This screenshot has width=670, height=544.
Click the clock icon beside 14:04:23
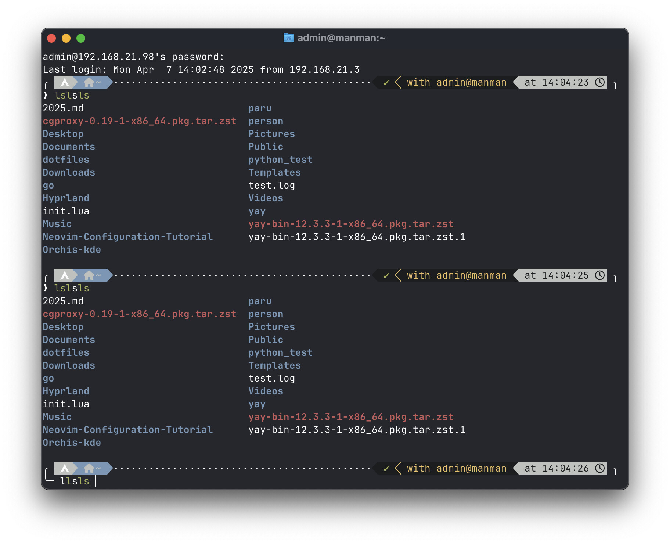[x=600, y=82]
